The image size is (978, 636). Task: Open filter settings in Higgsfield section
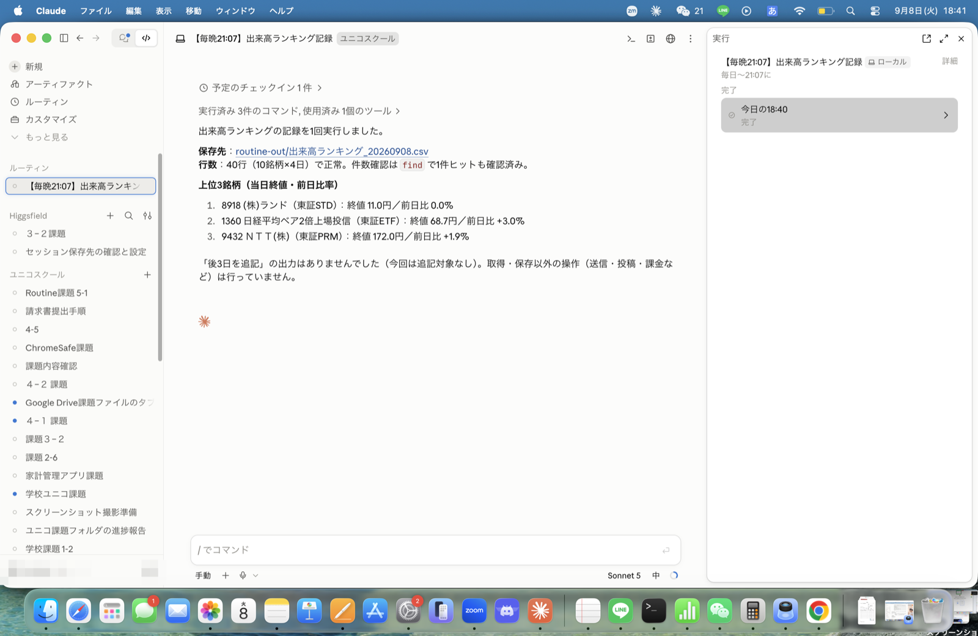tap(147, 216)
